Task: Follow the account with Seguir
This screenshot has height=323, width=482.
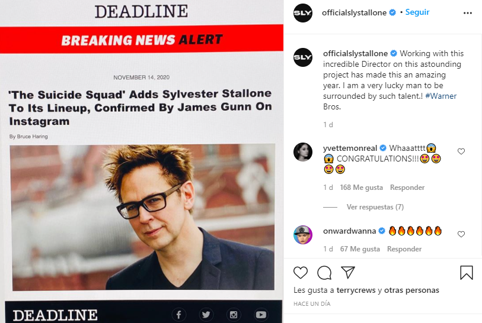Action: tap(417, 12)
